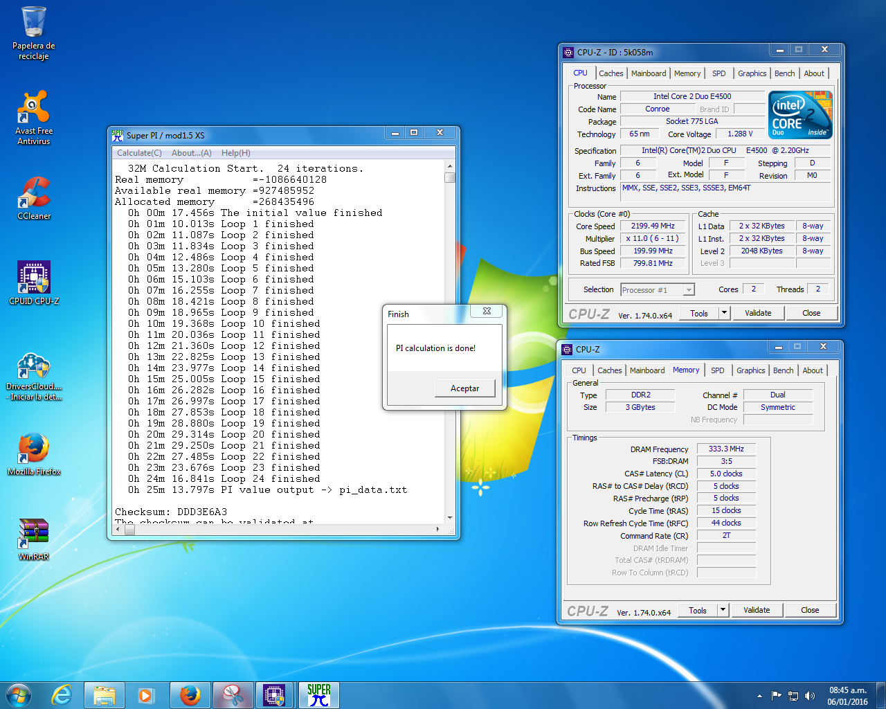Open Processor #1 selection dropdown
Image resolution: width=886 pixels, height=709 pixels.
[658, 290]
